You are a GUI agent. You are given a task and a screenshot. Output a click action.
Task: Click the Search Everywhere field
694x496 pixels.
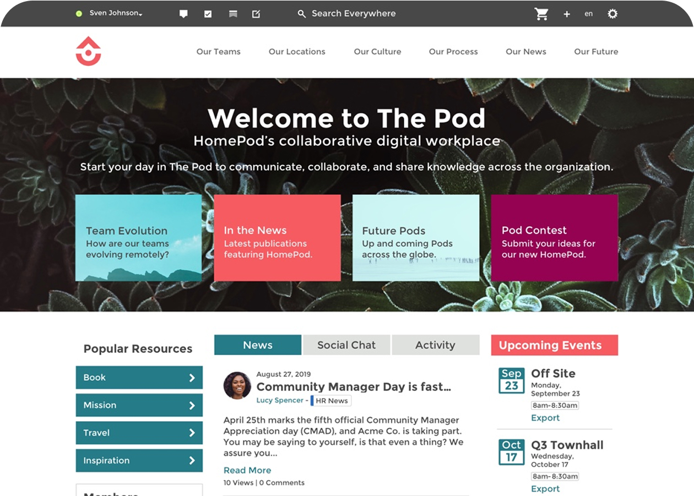[354, 14]
